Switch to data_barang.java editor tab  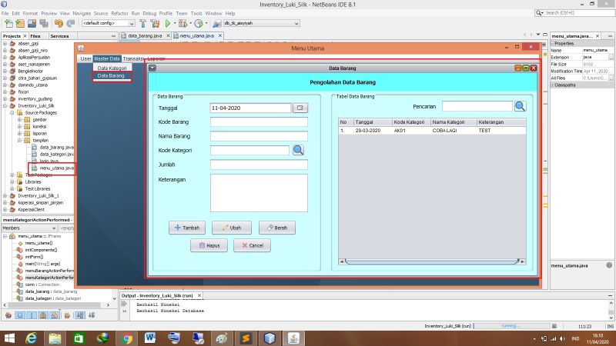coord(145,35)
